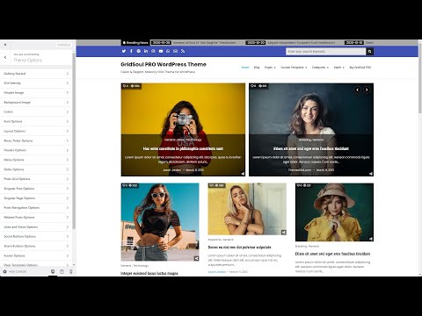
Task: Click the Published button in customizer
Action: pos(64,45)
